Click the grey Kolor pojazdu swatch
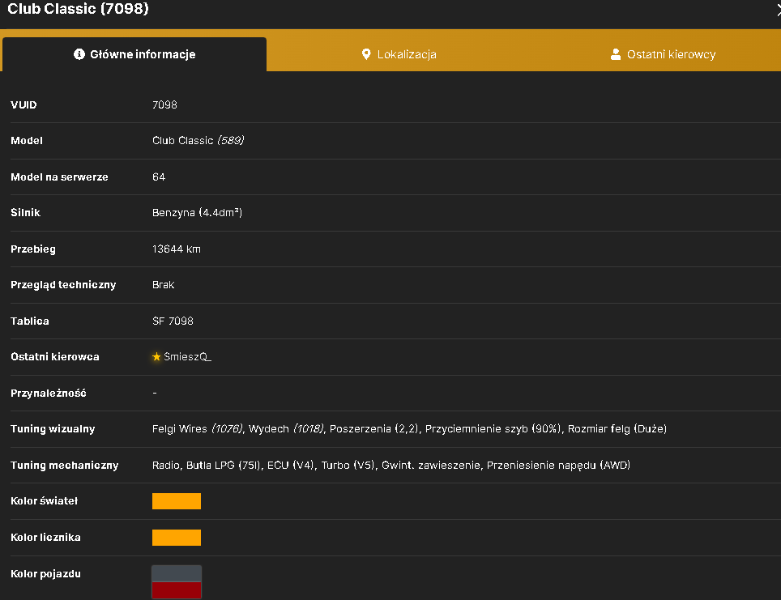781x600 pixels. [x=177, y=573]
